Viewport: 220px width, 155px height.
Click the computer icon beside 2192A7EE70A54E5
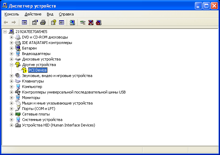point(11,32)
